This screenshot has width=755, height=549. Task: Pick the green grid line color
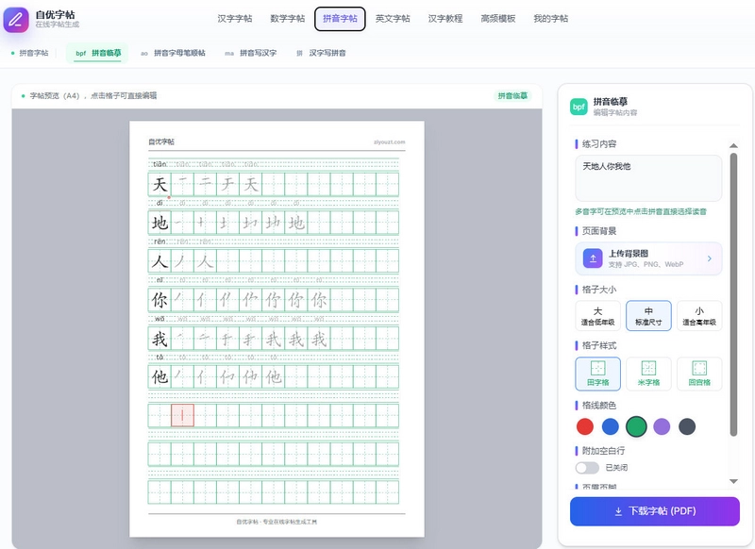point(636,426)
